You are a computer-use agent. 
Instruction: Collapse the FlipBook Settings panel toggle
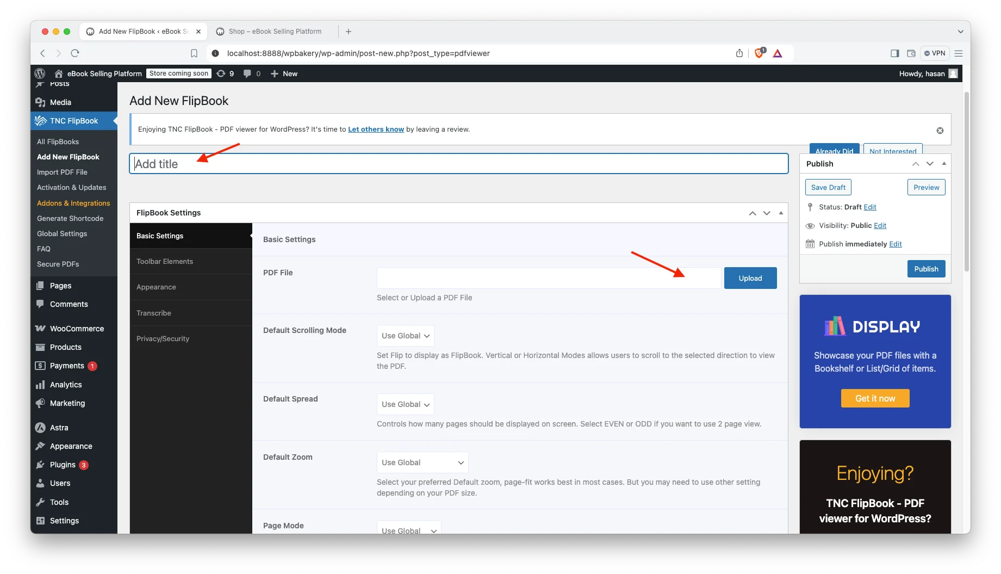point(781,213)
